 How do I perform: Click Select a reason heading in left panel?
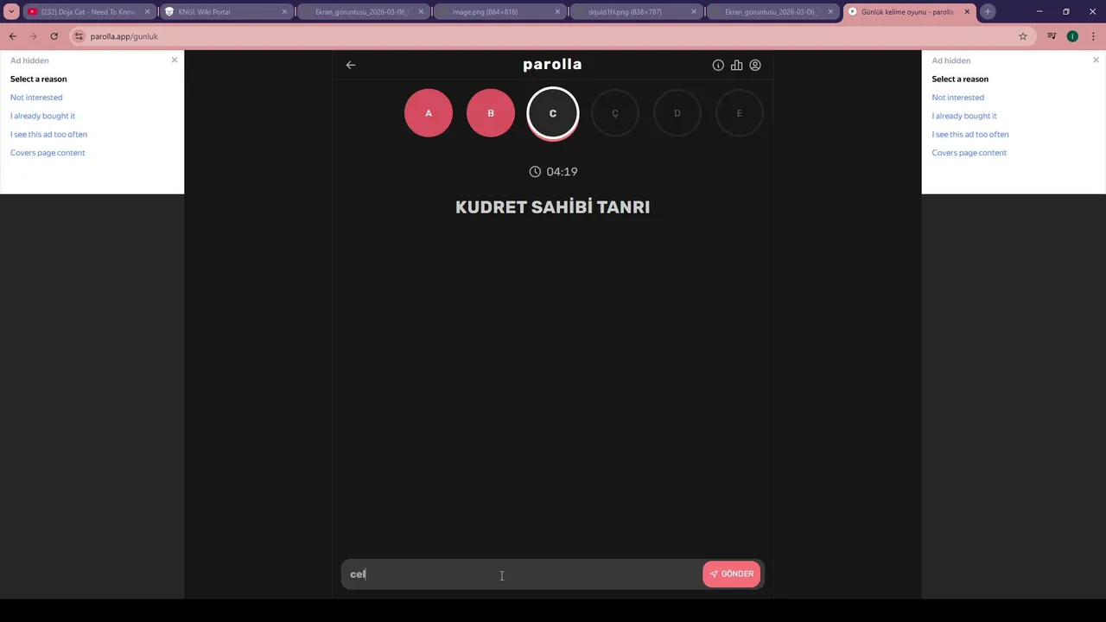pos(38,79)
